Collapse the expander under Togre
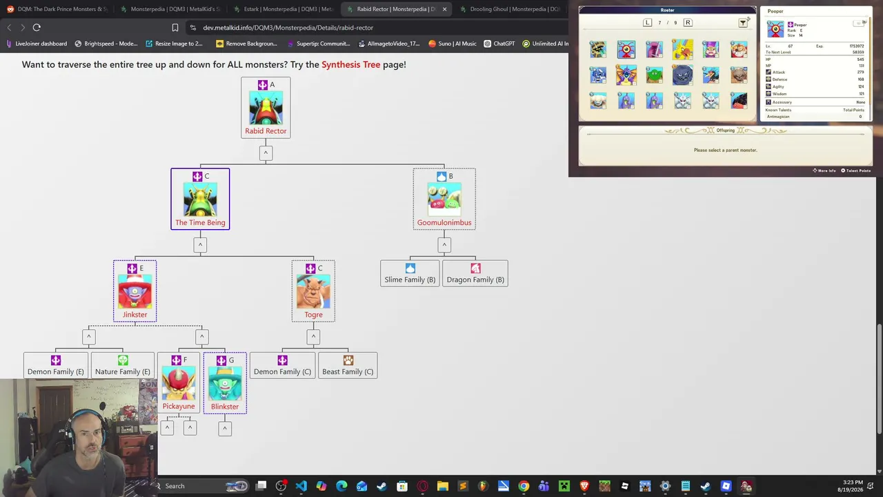The image size is (883, 497). click(x=313, y=336)
